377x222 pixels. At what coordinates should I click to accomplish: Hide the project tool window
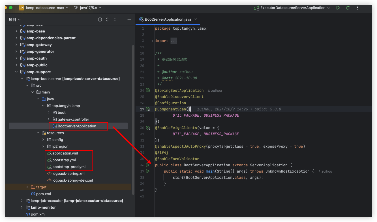click(x=129, y=19)
